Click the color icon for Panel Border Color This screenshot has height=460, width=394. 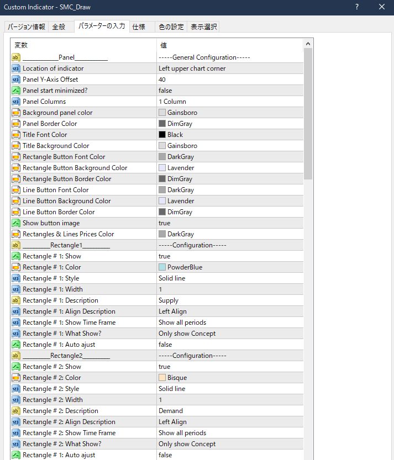(16, 124)
